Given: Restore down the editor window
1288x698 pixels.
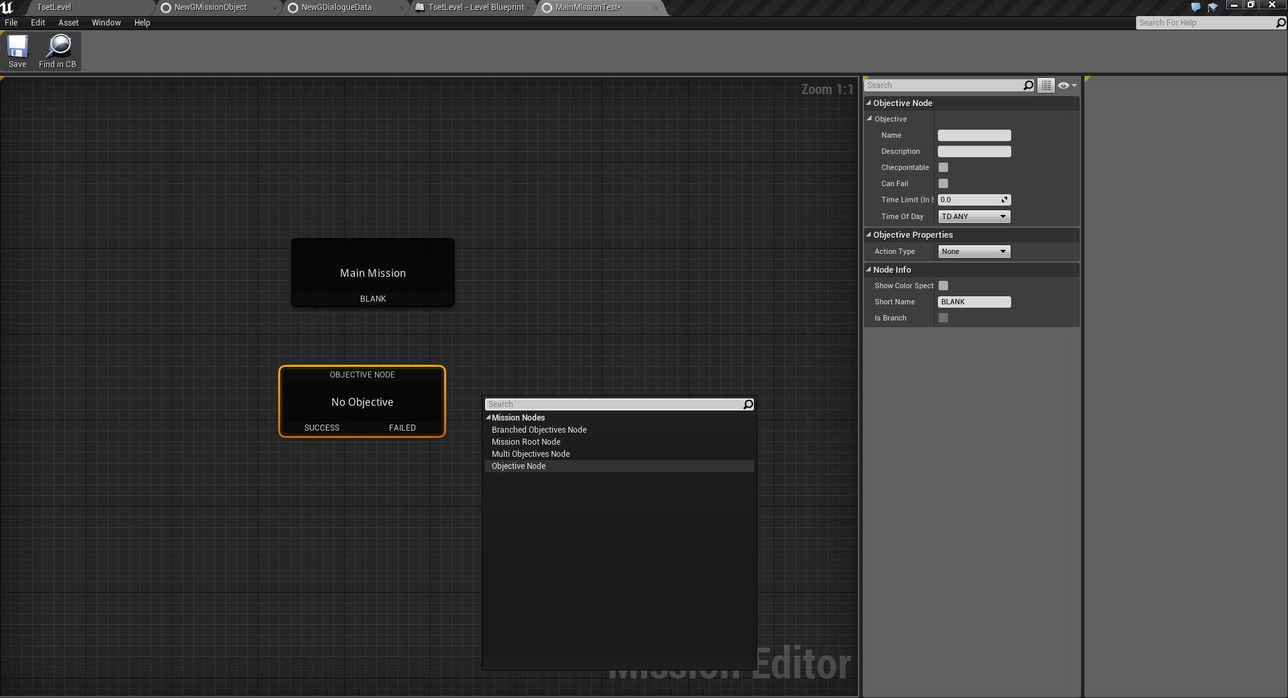Looking at the screenshot, I should tap(1251, 5).
